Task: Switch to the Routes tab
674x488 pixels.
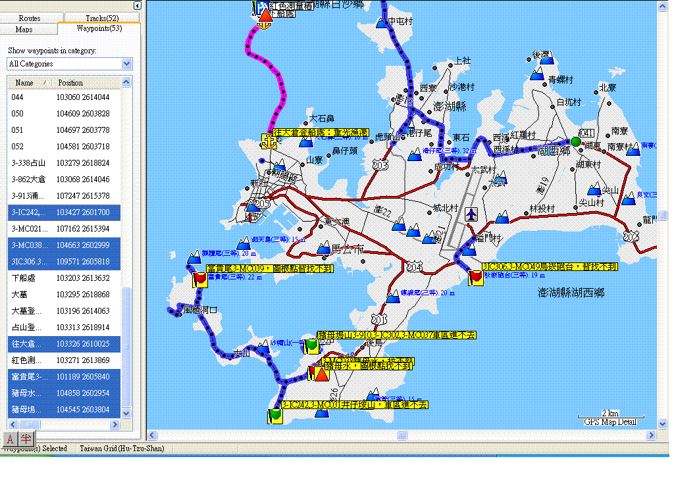Action: click(x=30, y=18)
